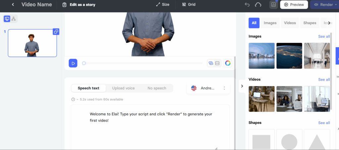Select the All media filter
The height and width of the screenshot is (150, 339).
[254, 23]
